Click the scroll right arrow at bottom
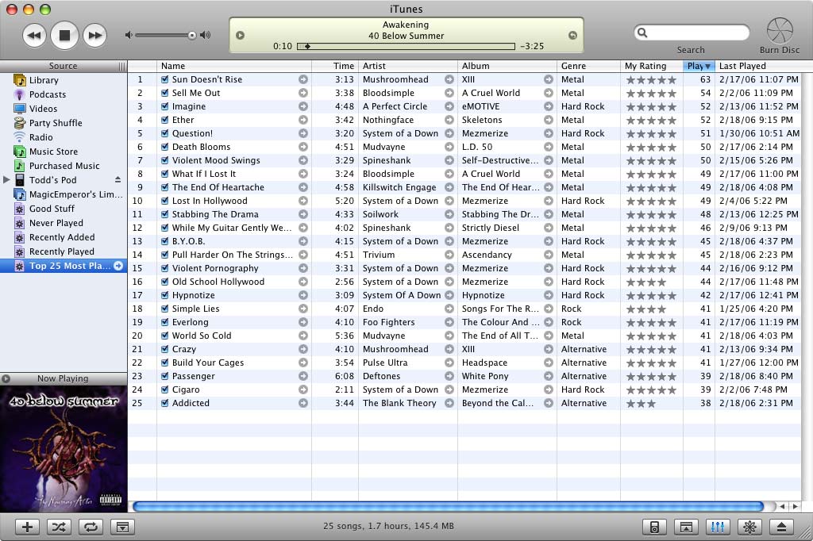The height and width of the screenshot is (541, 813). [x=794, y=506]
